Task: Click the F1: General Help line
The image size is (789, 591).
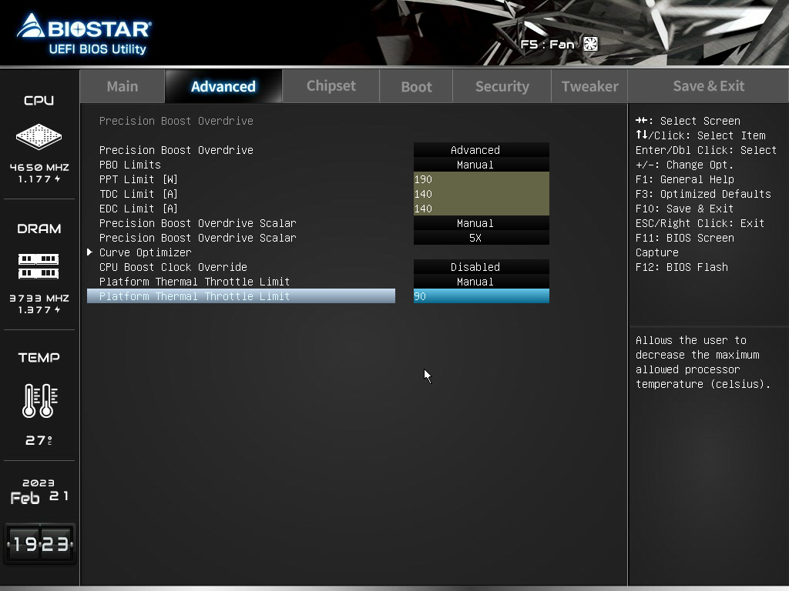Action: point(685,179)
